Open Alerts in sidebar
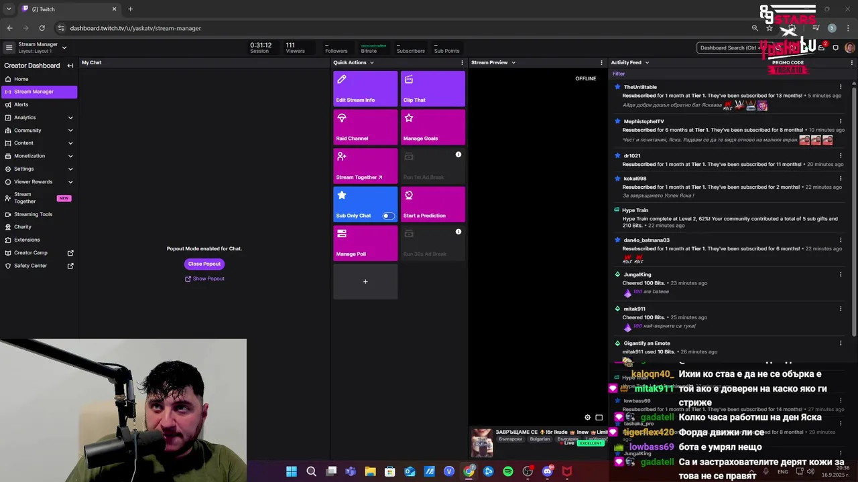858x482 pixels. pyautogui.click(x=38, y=104)
